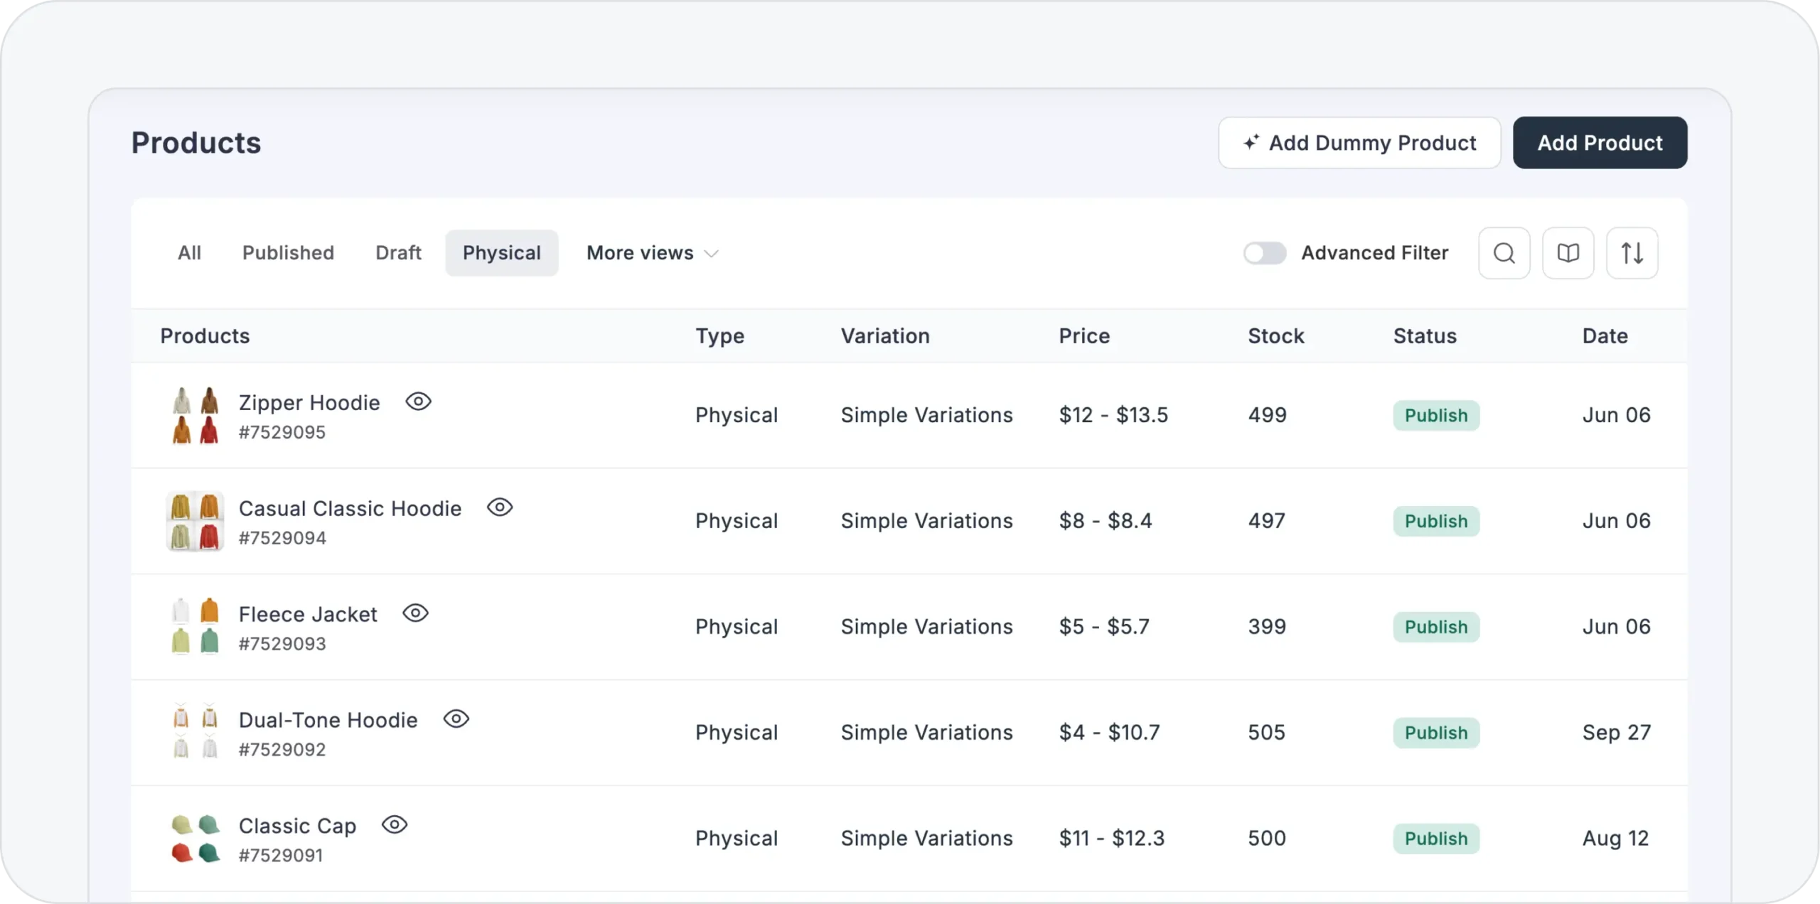Click sparkle icon in Add Dummy Product
The image size is (1820, 904).
[1251, 142]
